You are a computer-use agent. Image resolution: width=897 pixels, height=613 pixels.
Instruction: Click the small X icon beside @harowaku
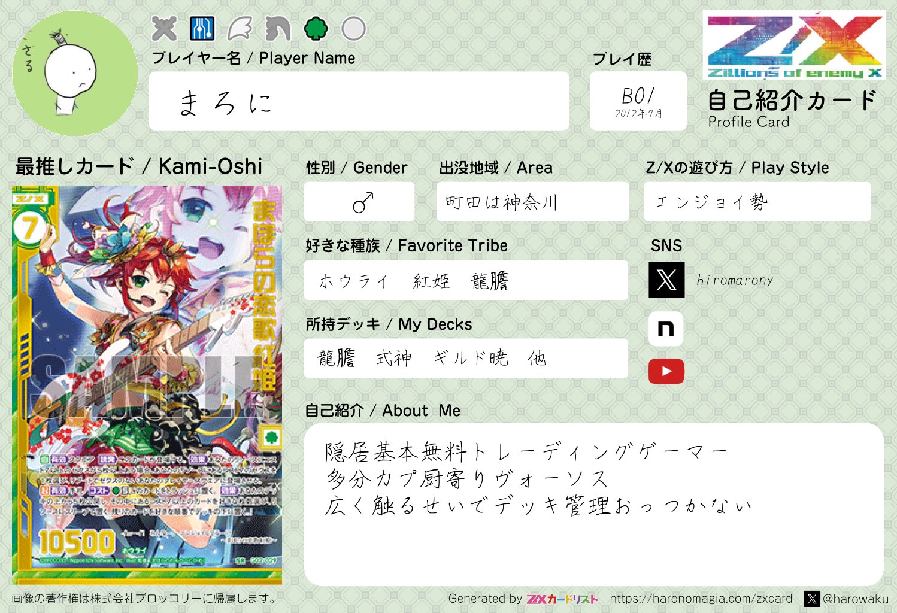tap(812, 599)
